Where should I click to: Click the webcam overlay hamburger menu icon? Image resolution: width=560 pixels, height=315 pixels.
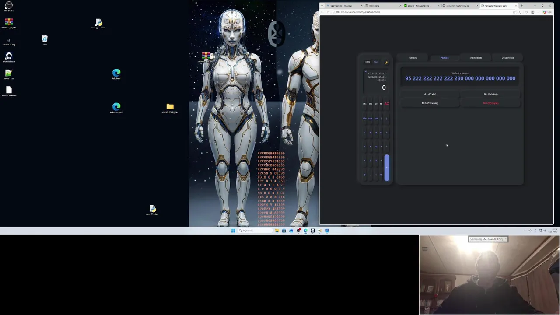(425, 249)
